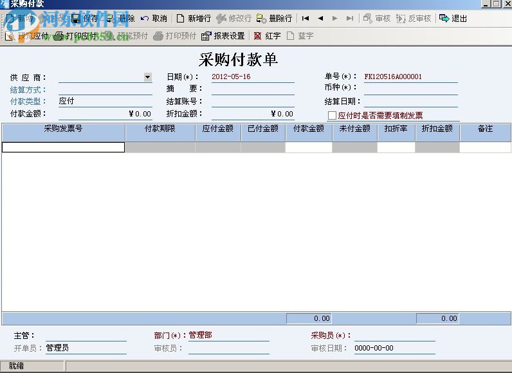Click the 备注 column header
This screenshot has height=373, width=512.
(485, 132)
